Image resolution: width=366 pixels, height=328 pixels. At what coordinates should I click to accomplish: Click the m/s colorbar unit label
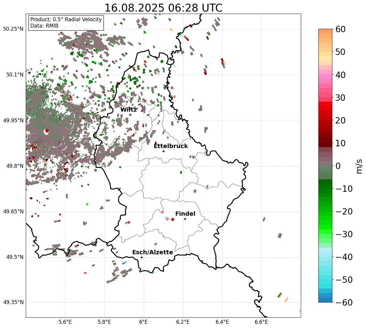click(360, 166)
